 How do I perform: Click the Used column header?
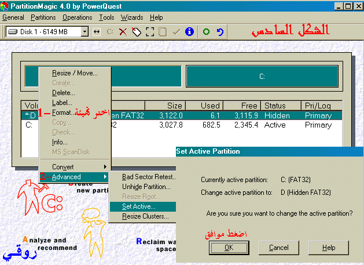[204, 106]
